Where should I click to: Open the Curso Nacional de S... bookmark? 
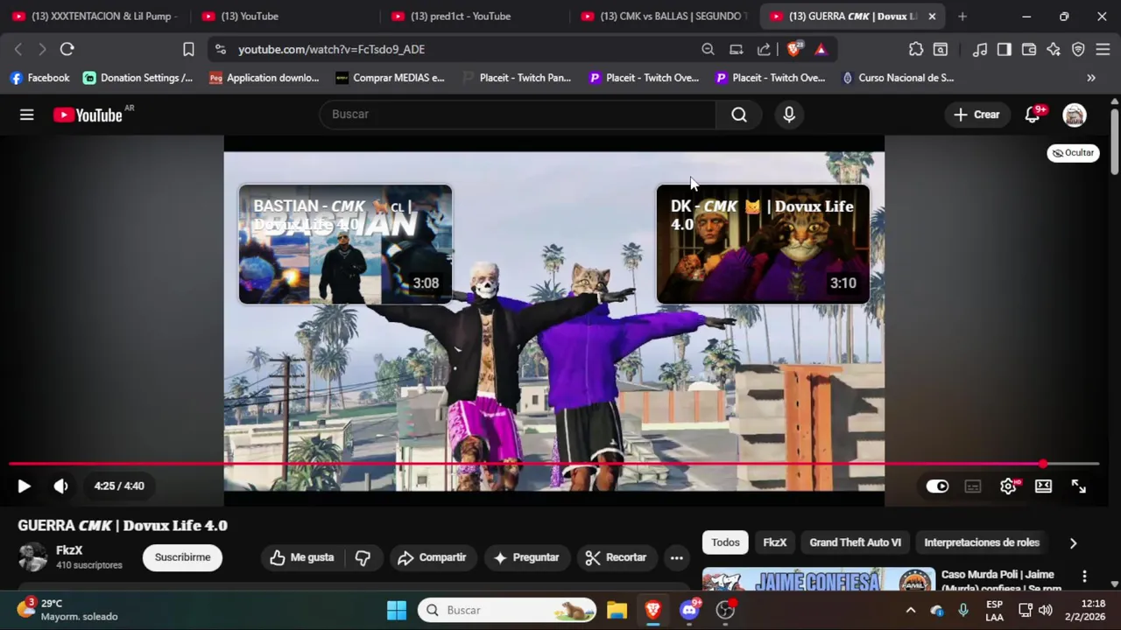(x=898, y=78)
